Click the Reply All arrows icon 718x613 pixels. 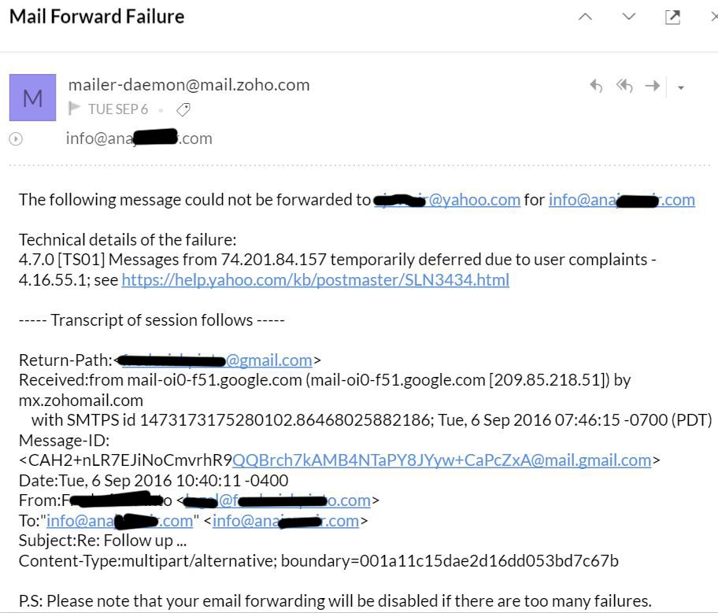624,87
